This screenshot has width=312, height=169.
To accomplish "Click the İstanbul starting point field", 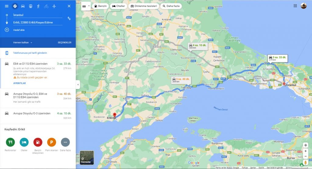I will tap(37, 15).
